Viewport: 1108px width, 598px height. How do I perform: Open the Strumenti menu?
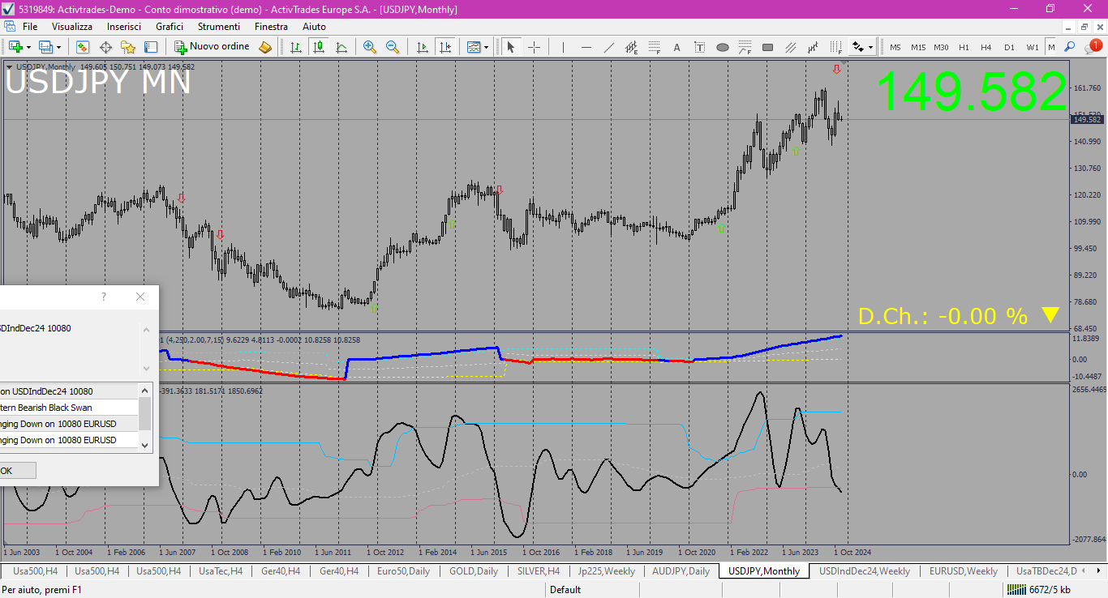pyautogui.click(x=219, y=27)
